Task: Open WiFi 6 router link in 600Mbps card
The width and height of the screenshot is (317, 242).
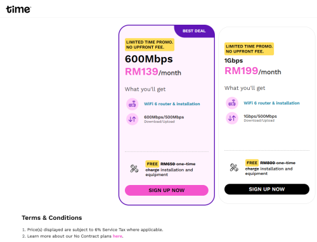Action: [172, 104]
